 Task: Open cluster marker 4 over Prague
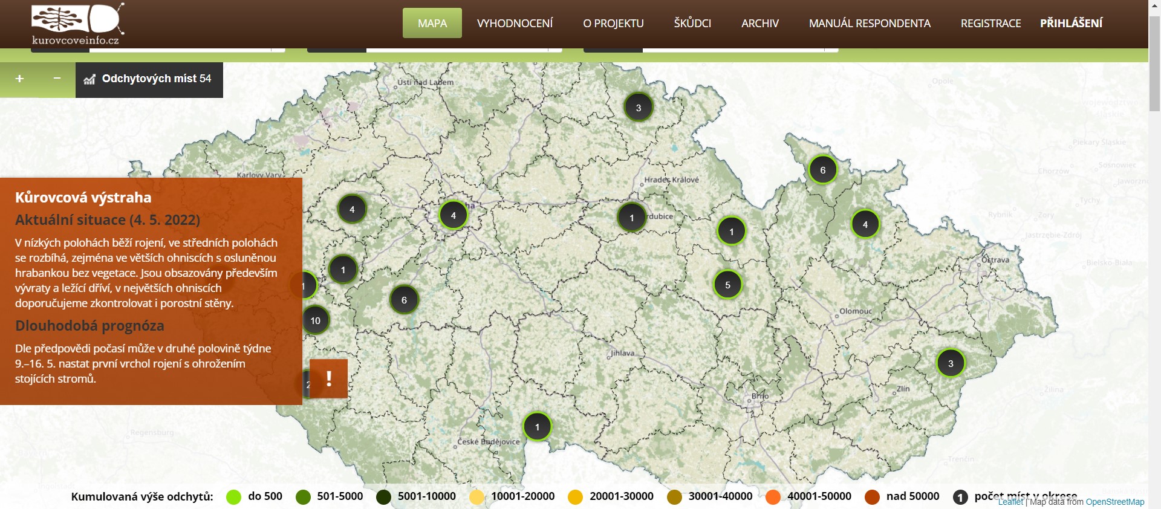coord(453,215)
